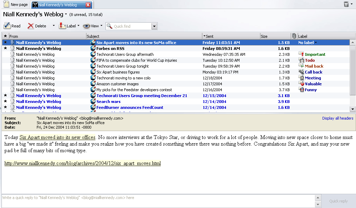Click sender avatar in Amazon customer images row

[x=12, y=84]
